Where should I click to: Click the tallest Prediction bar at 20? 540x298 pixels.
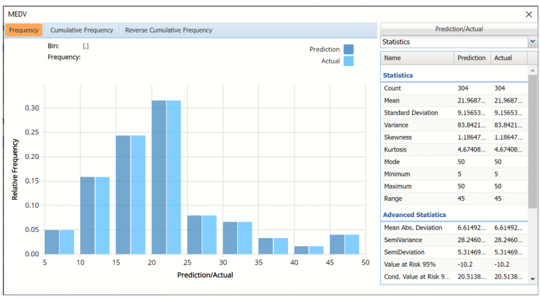click(159, 177)
